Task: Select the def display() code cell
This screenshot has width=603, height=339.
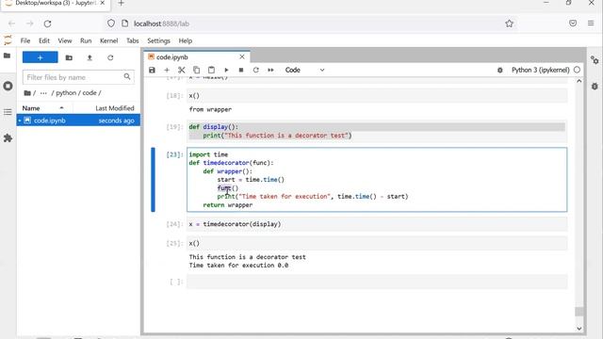Action: click(377, 131)
